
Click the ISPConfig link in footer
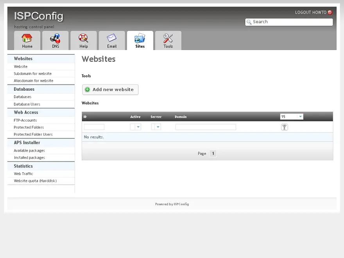point(181,204)
